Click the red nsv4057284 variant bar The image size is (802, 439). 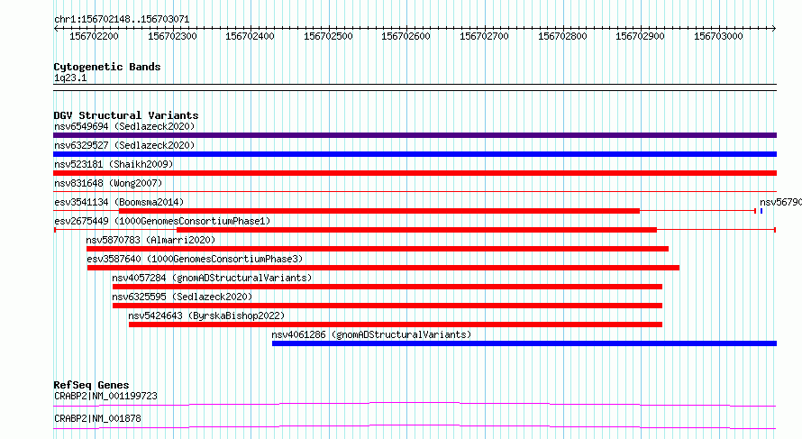387,287
